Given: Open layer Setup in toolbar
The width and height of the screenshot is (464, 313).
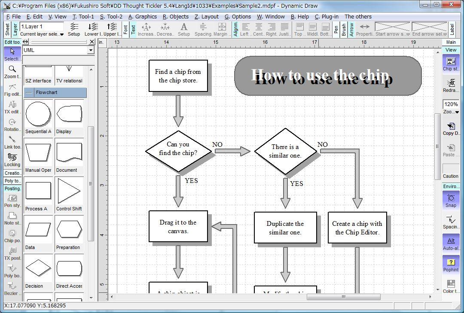Looking at the screenshot, I should point(74,30).
